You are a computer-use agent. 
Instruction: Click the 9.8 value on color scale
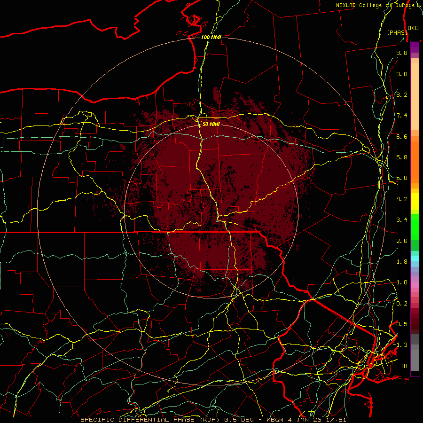402,53
